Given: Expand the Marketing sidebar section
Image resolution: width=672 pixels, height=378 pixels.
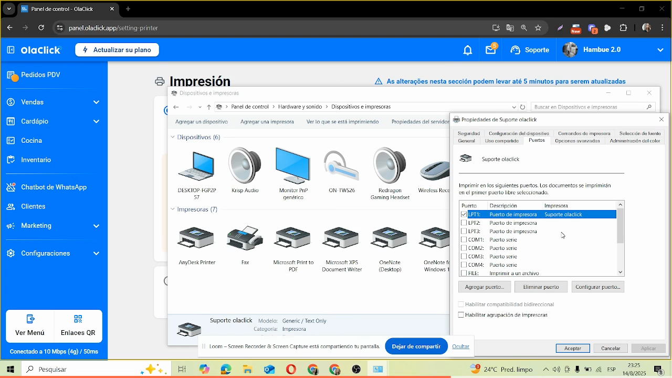Looking at the screenshot, I should tap(54, 226).
